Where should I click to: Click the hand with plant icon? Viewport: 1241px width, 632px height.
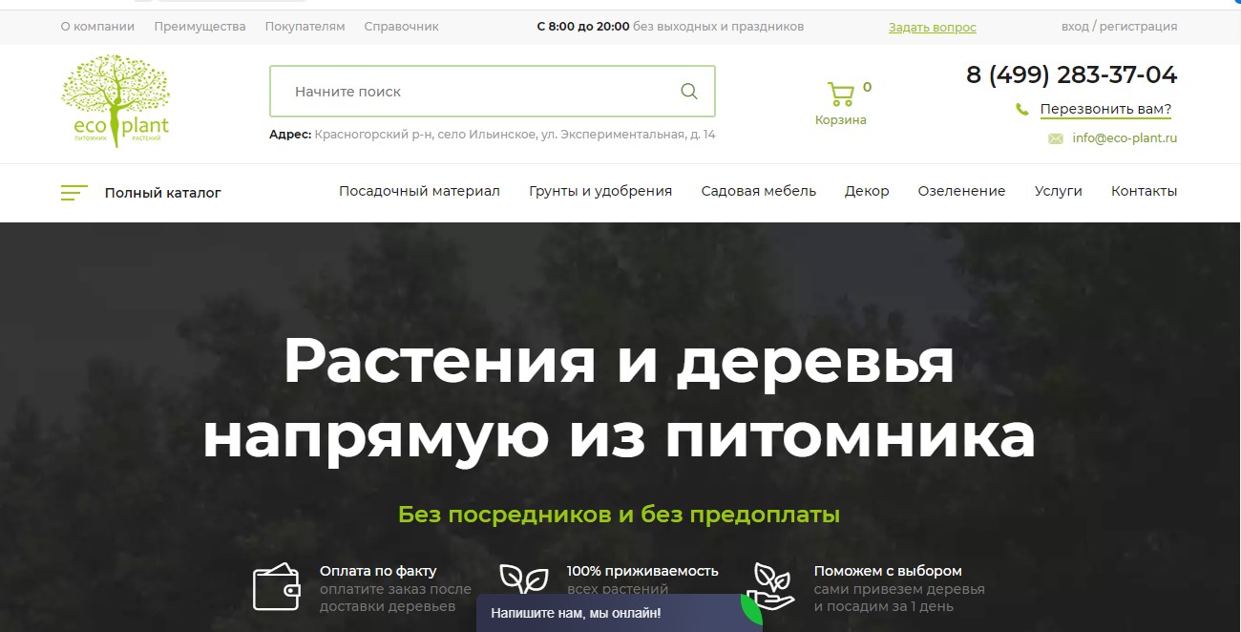pyautogui.click(x=771, y=586)
